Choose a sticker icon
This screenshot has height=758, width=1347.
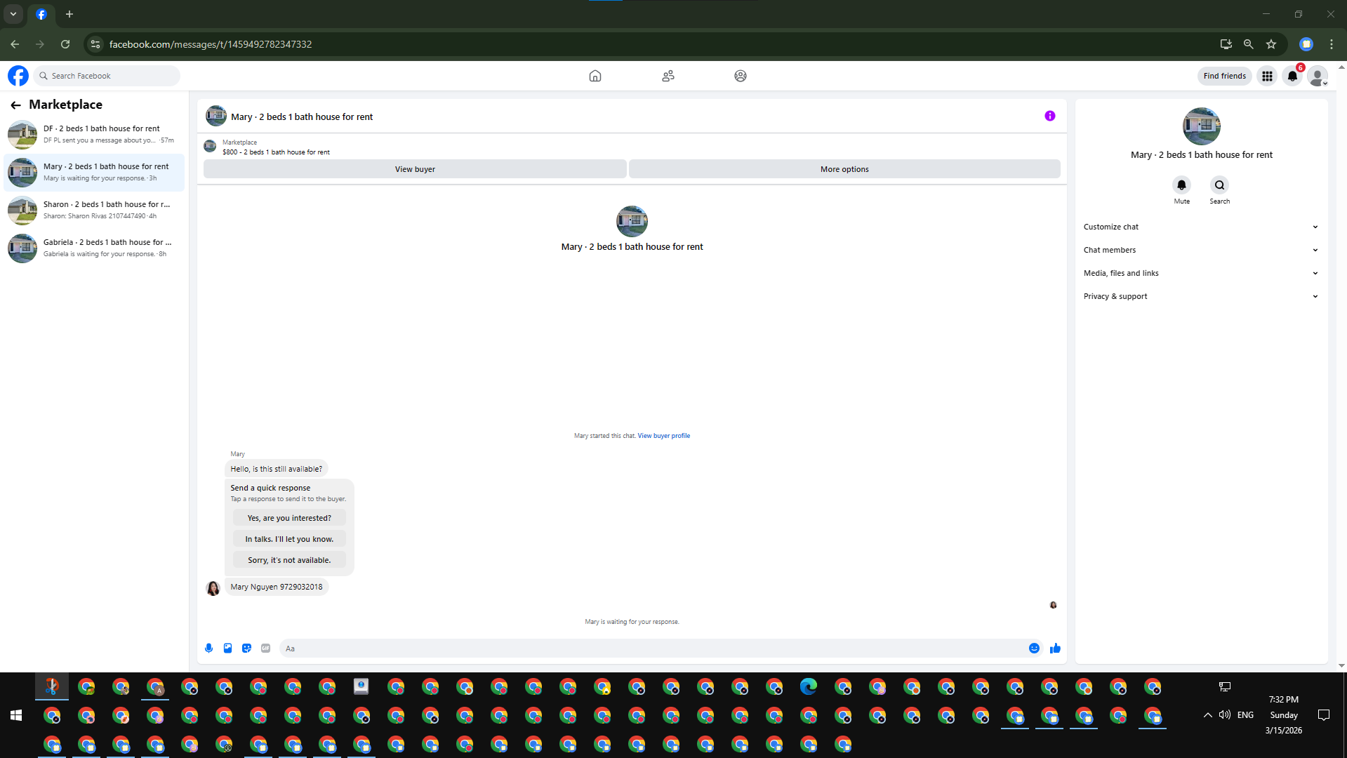[x=247, y=649]
